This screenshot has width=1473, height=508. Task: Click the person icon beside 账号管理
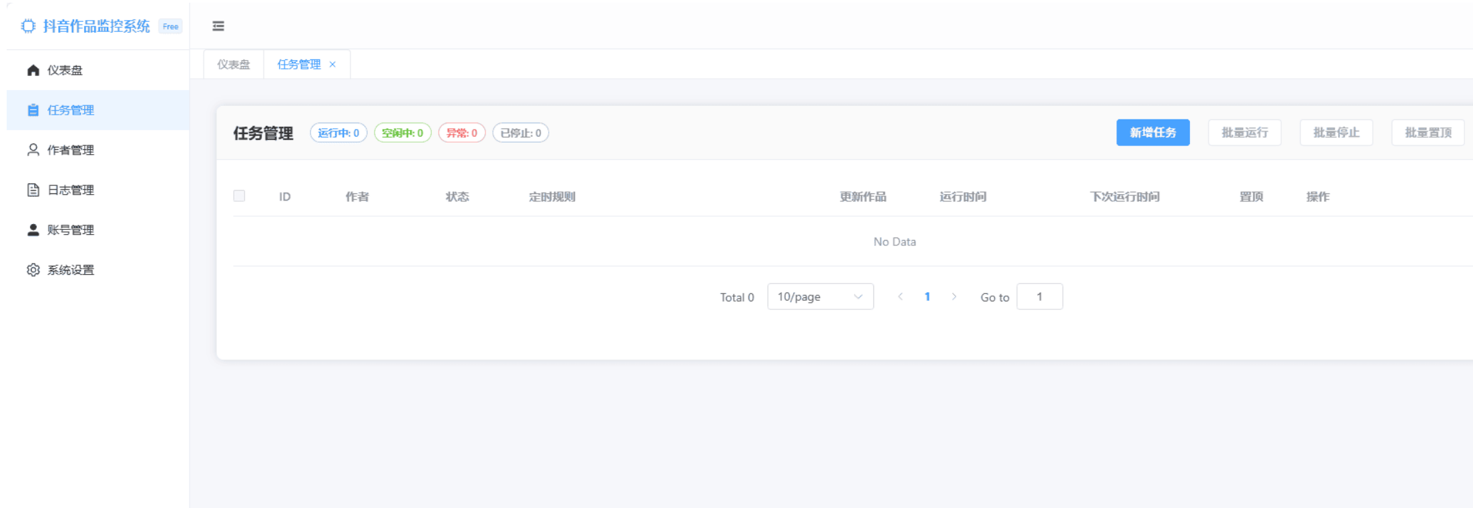click(33, 230)
